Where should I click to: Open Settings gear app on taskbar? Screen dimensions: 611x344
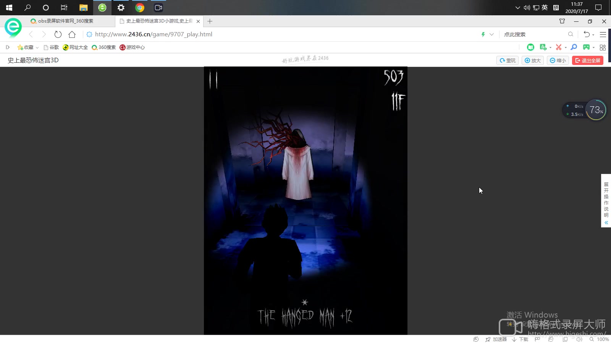point(121,8)
